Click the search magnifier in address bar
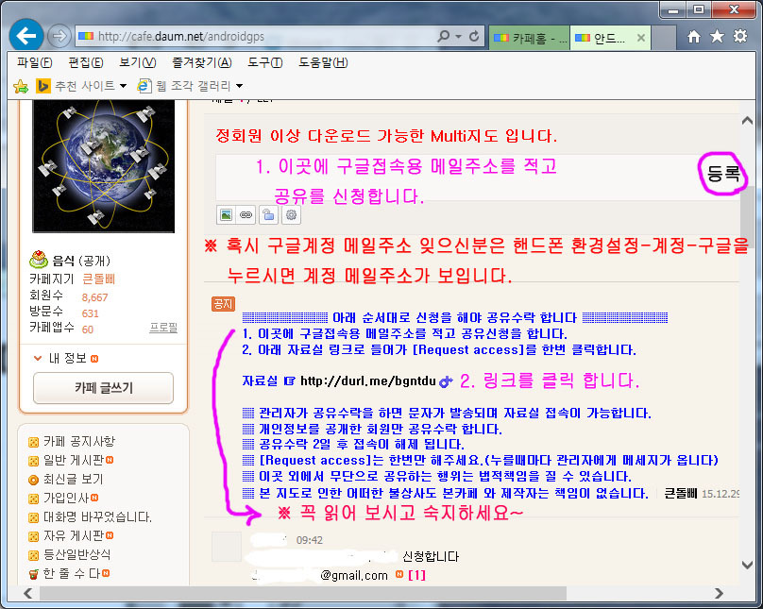 pos(443,36)
